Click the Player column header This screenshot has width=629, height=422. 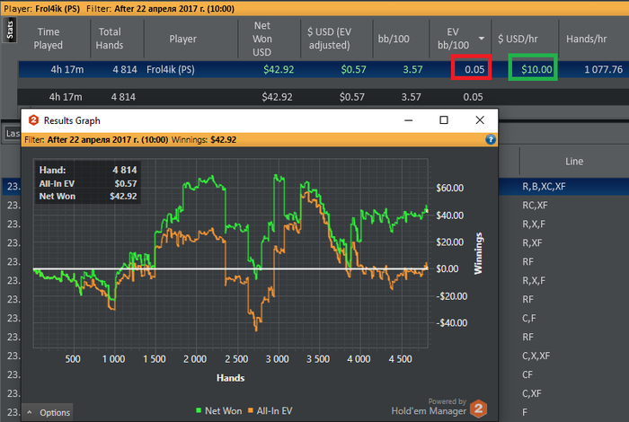tap(183, 39)
